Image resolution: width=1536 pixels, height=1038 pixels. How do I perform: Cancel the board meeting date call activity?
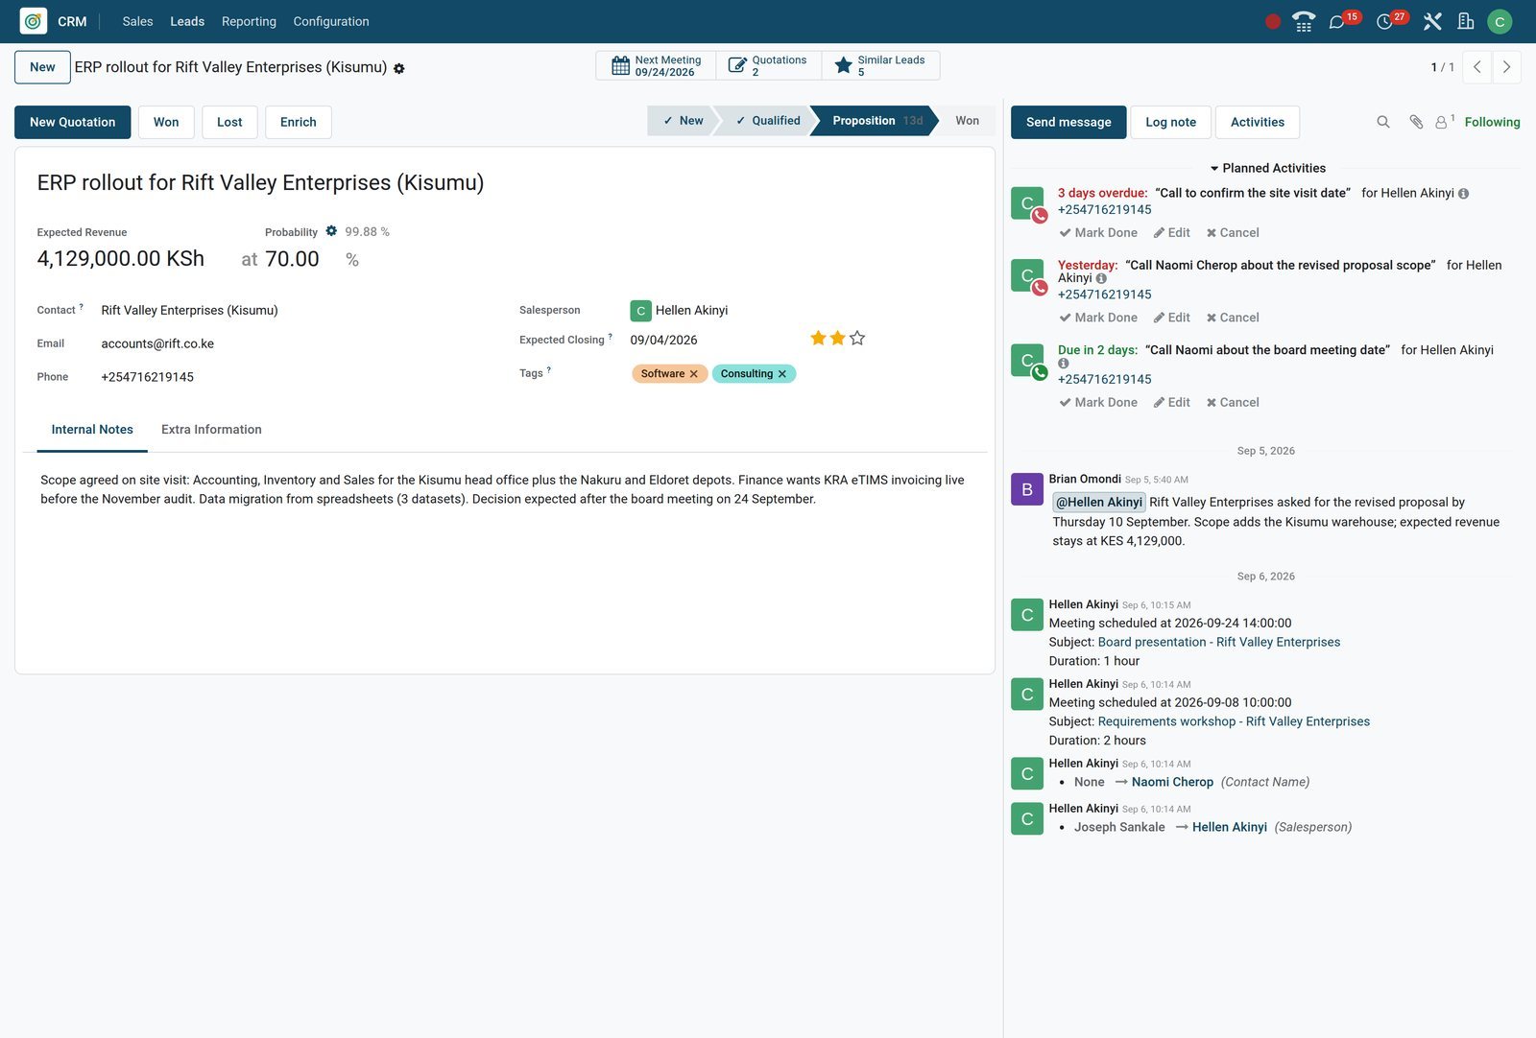pyautogui.click(x=1233, y=403)
